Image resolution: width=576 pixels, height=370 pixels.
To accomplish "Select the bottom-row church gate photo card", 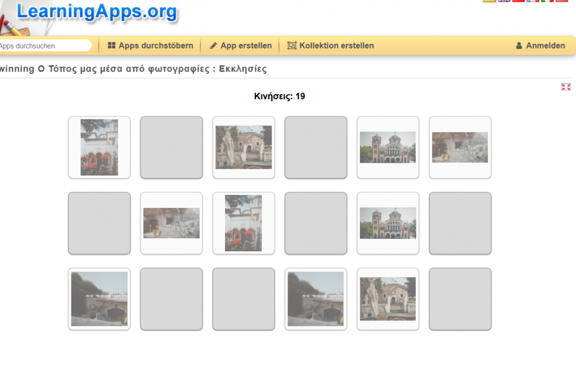I will coord(388,299).
